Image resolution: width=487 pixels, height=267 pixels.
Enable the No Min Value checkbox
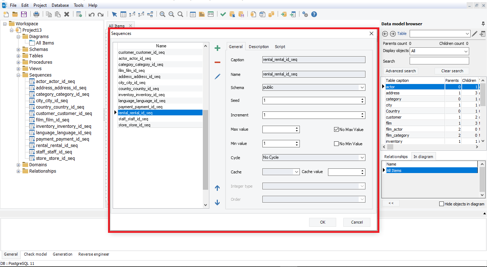pos(336,143)
